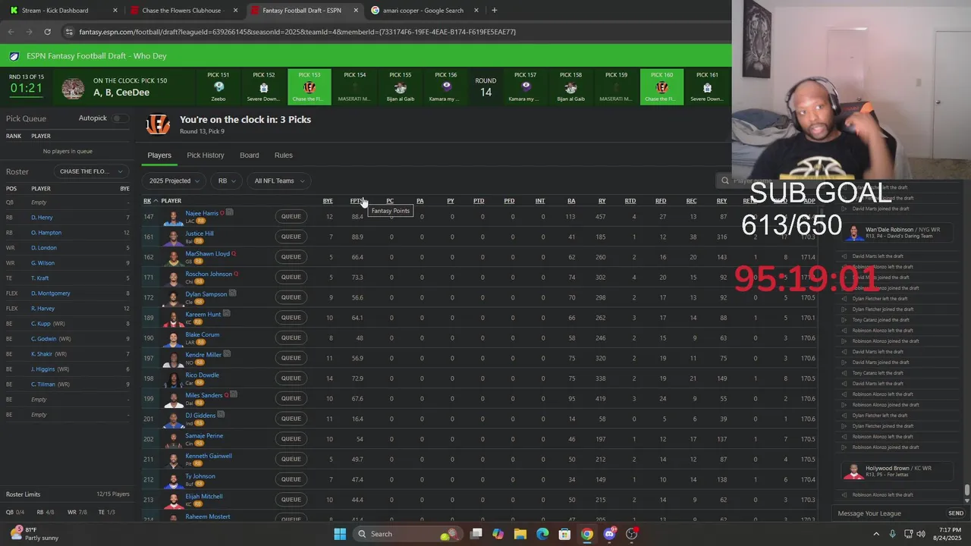Image resolution: width=971 pixels, height=546 pixels.
Task: Open Copilot from taskbar
Action: point(498,534)
